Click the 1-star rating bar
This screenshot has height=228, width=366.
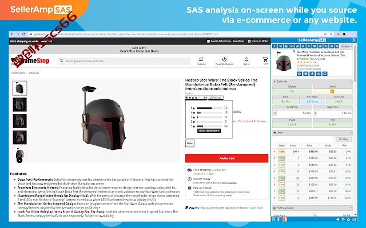pyautogui.click(x=209, y=127)
